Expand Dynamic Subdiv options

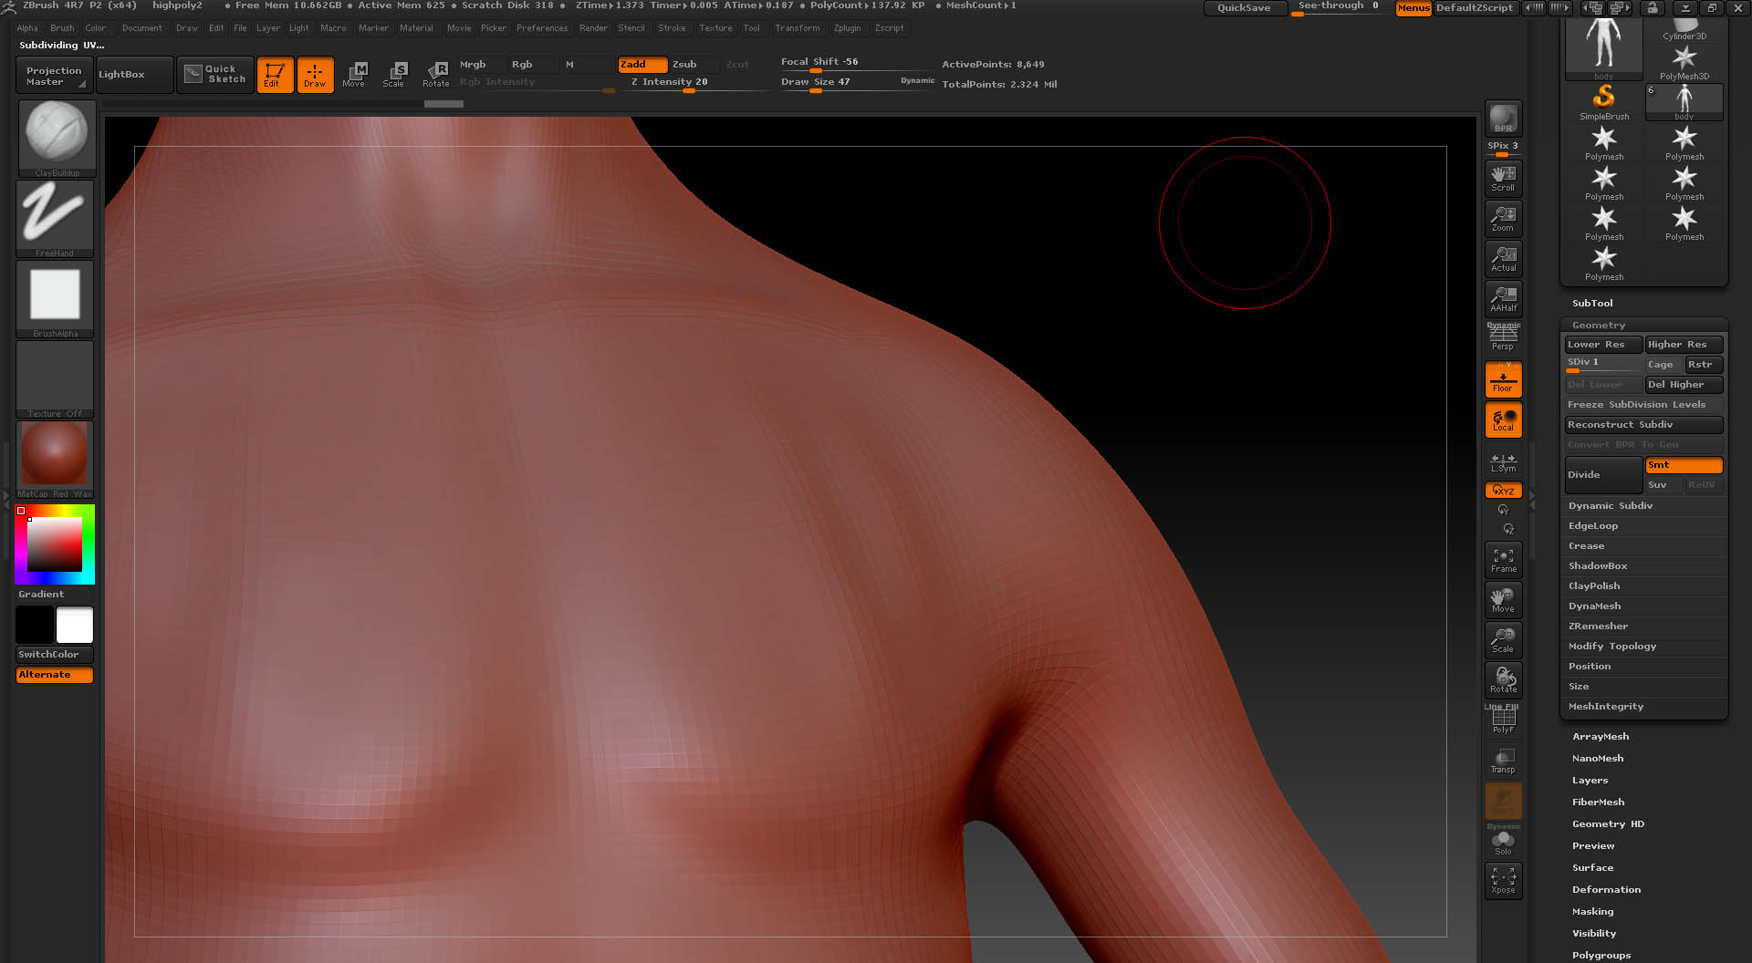click(x=1611, y=505)
